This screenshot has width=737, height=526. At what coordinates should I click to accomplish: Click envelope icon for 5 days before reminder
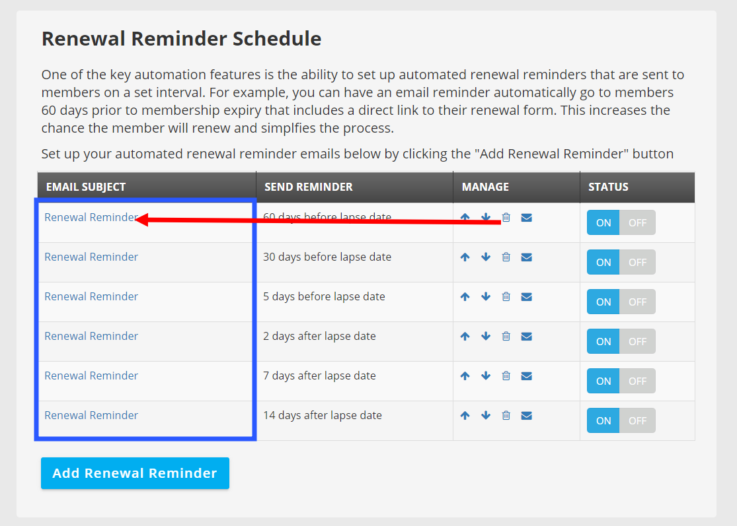coord(526,297)
